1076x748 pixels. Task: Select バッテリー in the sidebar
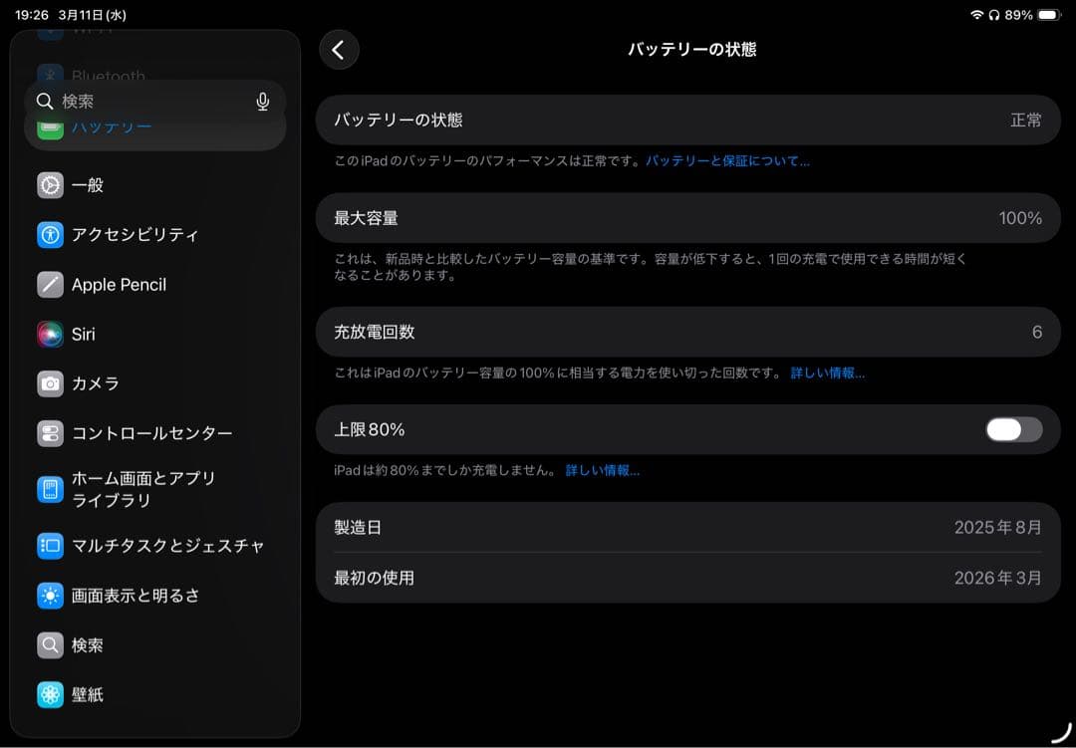pyautogui.click(x=110, y=126)
